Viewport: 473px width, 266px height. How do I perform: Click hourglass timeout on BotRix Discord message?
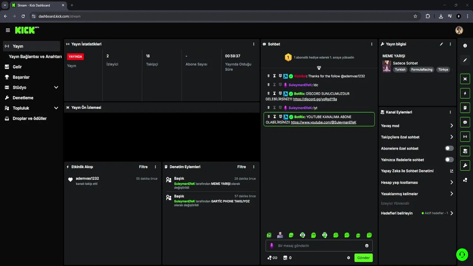coord(274,93)
